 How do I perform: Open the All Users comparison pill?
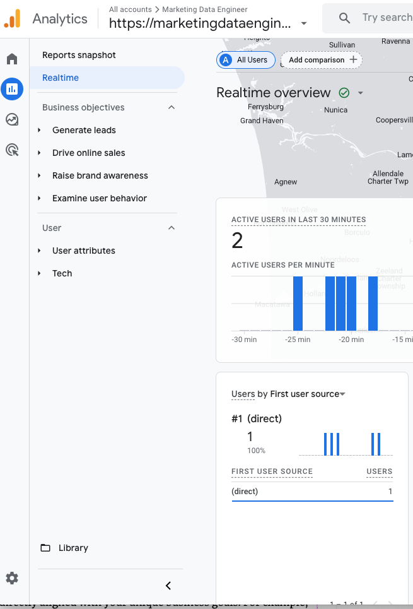tap(245, 59)
